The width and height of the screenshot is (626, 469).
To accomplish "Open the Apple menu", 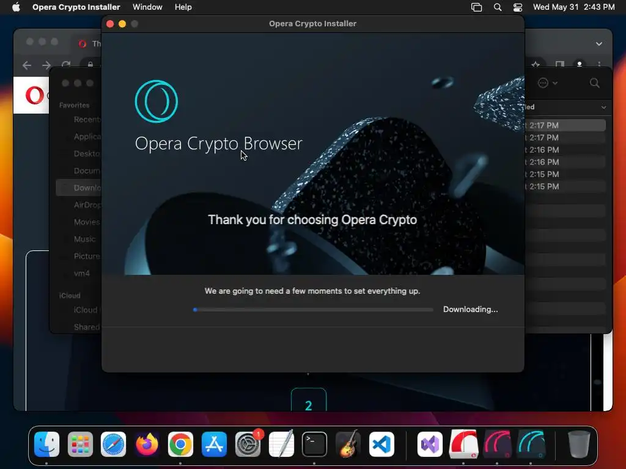I will click(x=16, y=7).
